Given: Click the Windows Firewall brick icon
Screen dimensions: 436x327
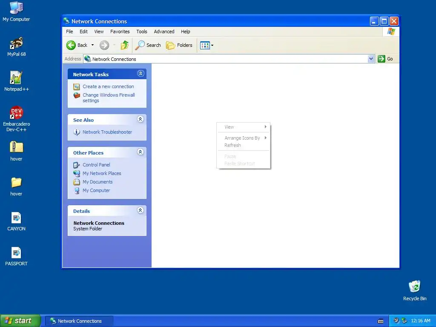Looking at the screenshot, I should [x=77, y=95].
